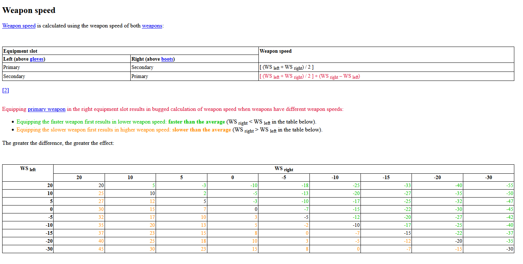Select the Equipment slot header cell

131,51
